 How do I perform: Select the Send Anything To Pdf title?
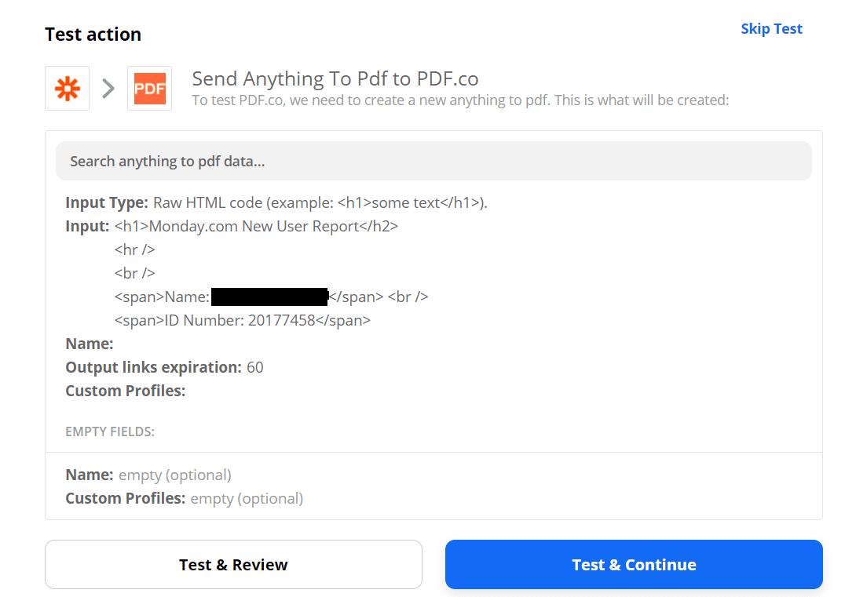[335, 78]
